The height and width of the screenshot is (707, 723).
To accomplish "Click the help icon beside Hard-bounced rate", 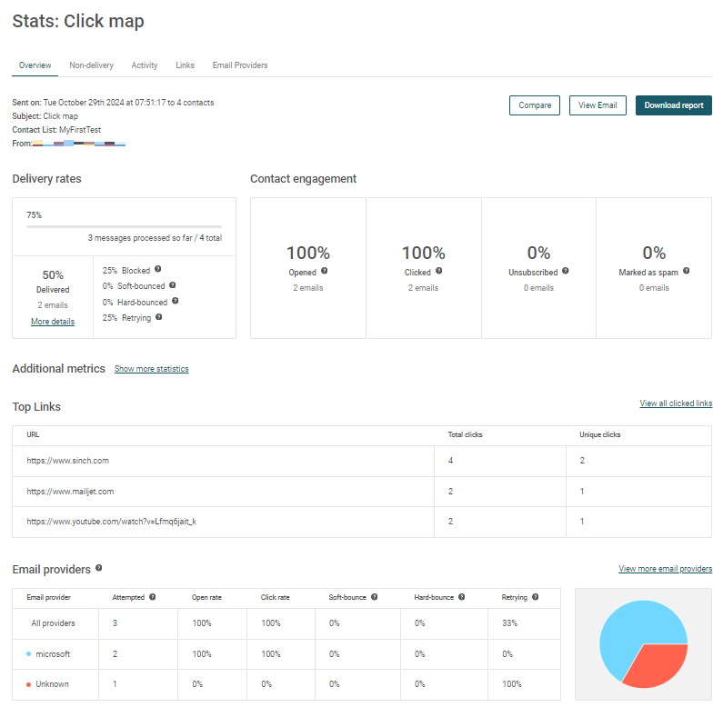I will pyautogui.click(x=176, y=301).
